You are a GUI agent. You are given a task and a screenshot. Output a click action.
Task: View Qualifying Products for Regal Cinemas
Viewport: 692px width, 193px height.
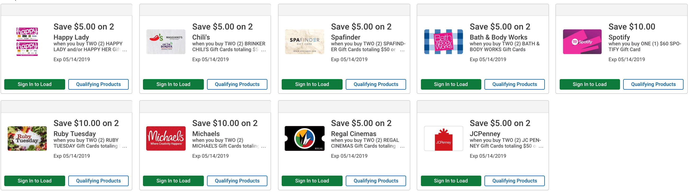point(376,181)
